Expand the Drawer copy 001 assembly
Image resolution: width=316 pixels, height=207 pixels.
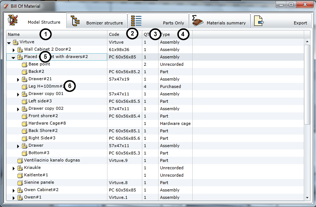pyautogui.click(x=18, y=94)
